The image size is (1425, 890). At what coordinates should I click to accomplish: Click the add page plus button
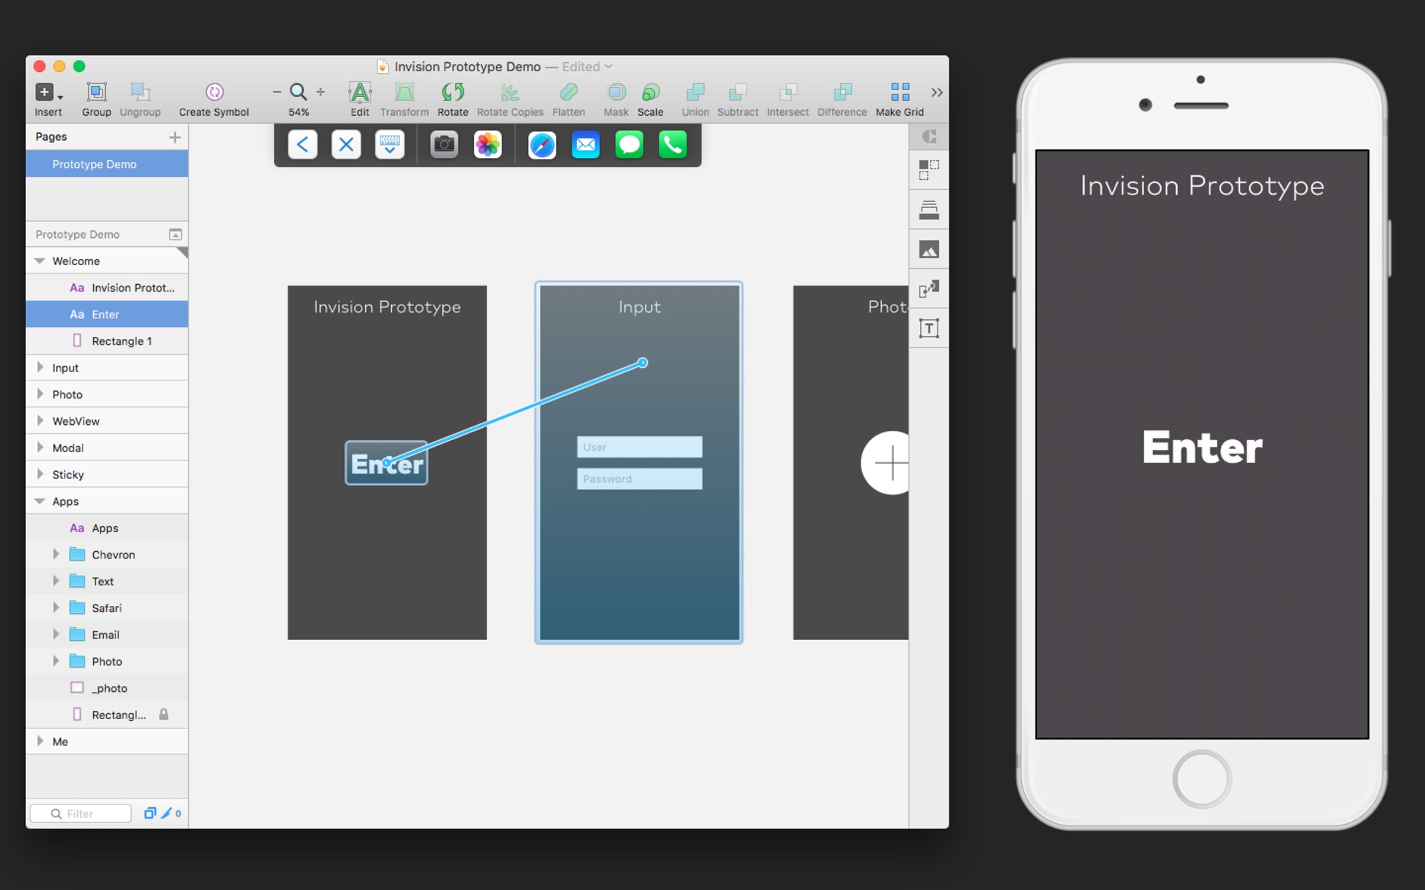click(175, 138)
